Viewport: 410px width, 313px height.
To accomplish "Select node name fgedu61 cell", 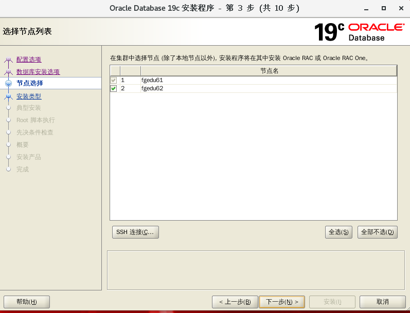I will pyautogui.click(x=269, y=80).
